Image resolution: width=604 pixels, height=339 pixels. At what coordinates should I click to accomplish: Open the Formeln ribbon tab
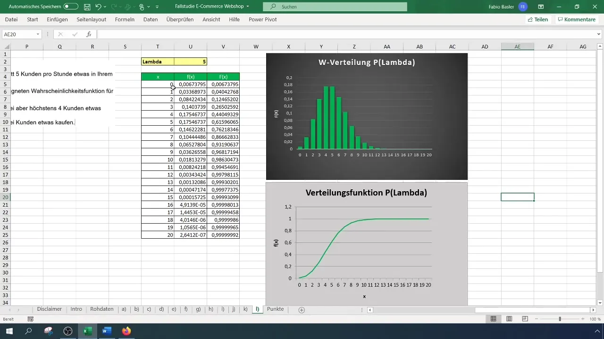point(125,19)
